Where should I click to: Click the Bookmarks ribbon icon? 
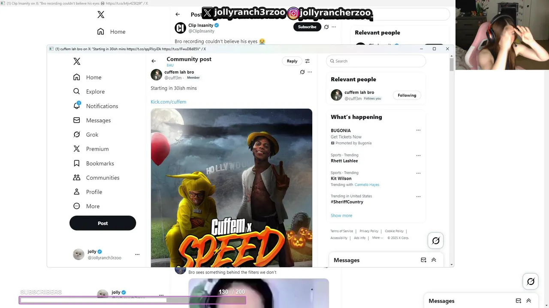pos(77,163)
